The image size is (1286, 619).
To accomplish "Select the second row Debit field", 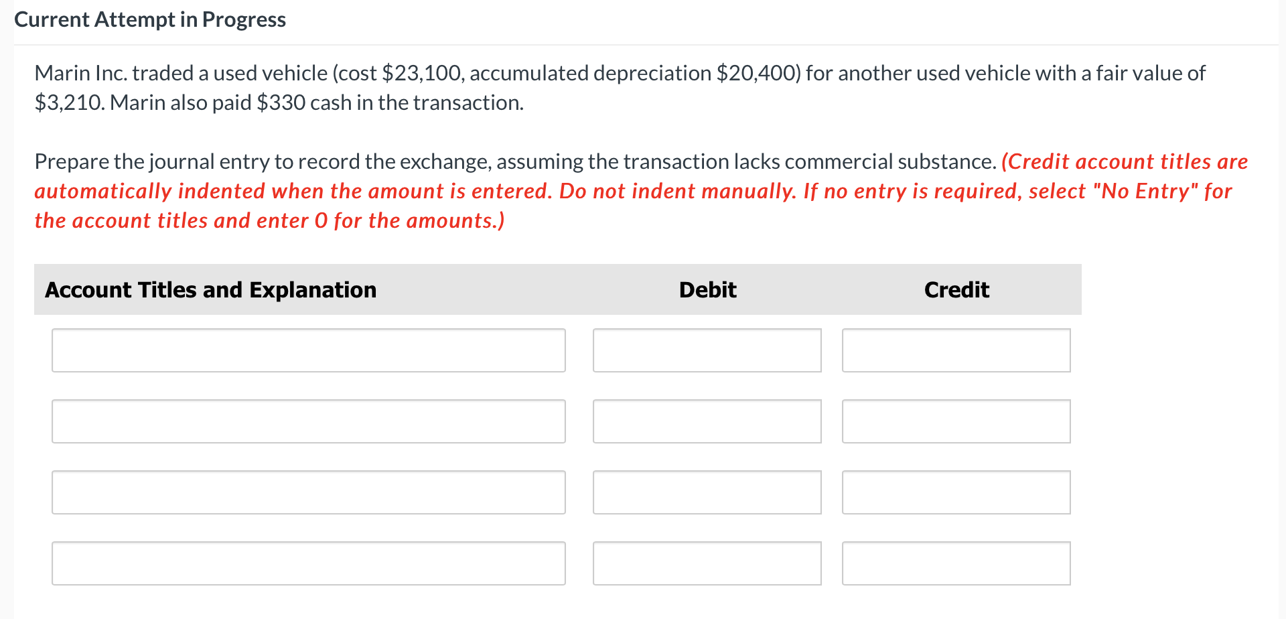I will (707, 421).
